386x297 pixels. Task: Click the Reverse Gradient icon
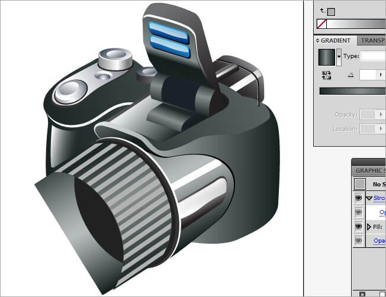[x=327, y=75]
